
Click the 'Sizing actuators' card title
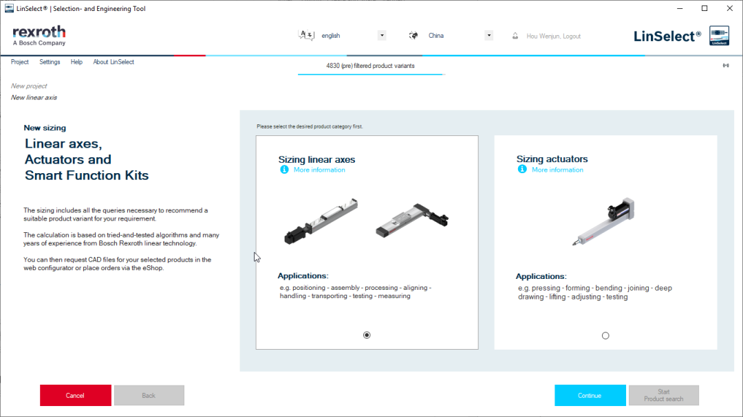[x=552, y=159]
